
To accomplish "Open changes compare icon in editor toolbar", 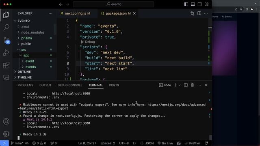I will (192, 13).
